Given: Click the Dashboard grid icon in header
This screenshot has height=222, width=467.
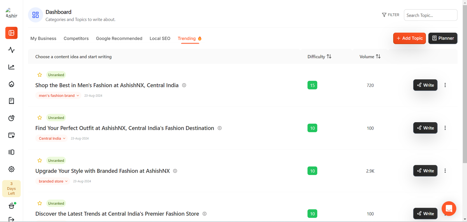Looking at the screenshot, I should coord(36,15).
